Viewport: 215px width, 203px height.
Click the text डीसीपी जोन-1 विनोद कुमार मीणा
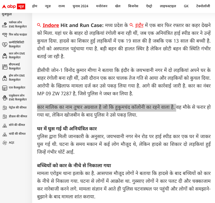(67, 70)
